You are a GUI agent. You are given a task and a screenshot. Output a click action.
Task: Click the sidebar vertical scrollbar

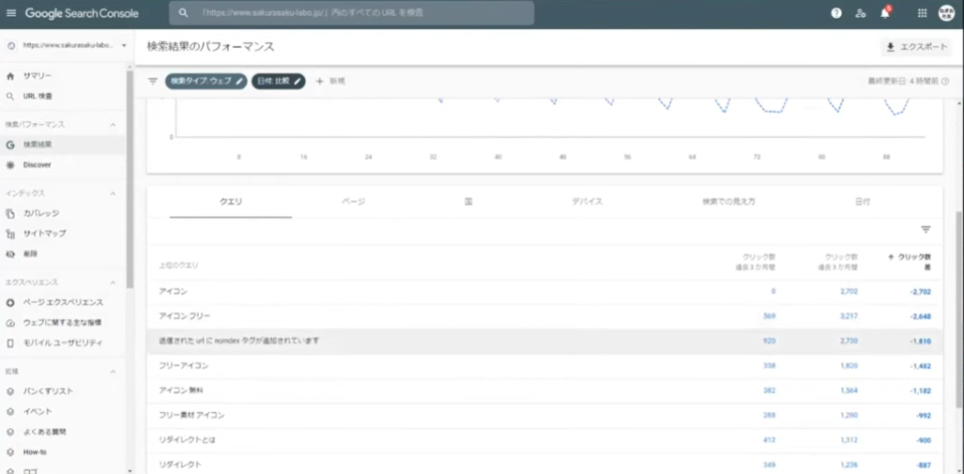pos(130,178)
